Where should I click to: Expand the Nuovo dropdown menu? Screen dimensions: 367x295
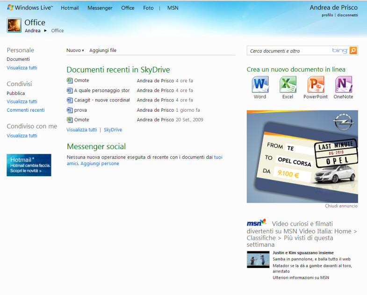[75, 50]
